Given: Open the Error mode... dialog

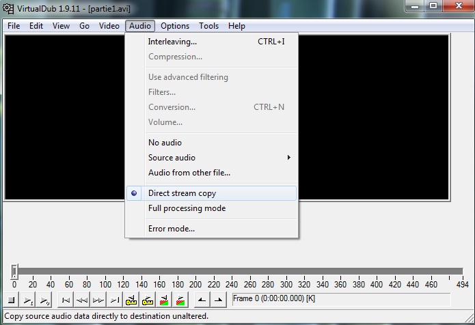Looking at the screenshot, I should tap(211, 229).
